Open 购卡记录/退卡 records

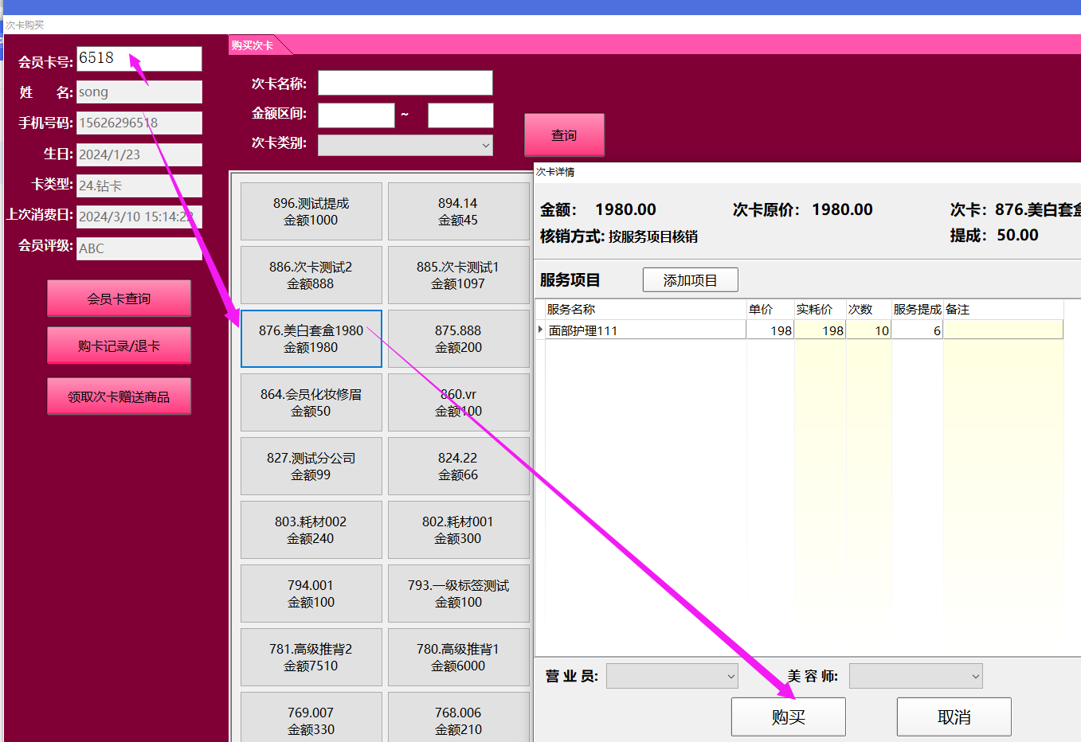(x=119, y=346)
